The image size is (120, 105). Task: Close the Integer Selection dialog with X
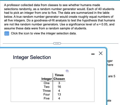coord(101,53)
